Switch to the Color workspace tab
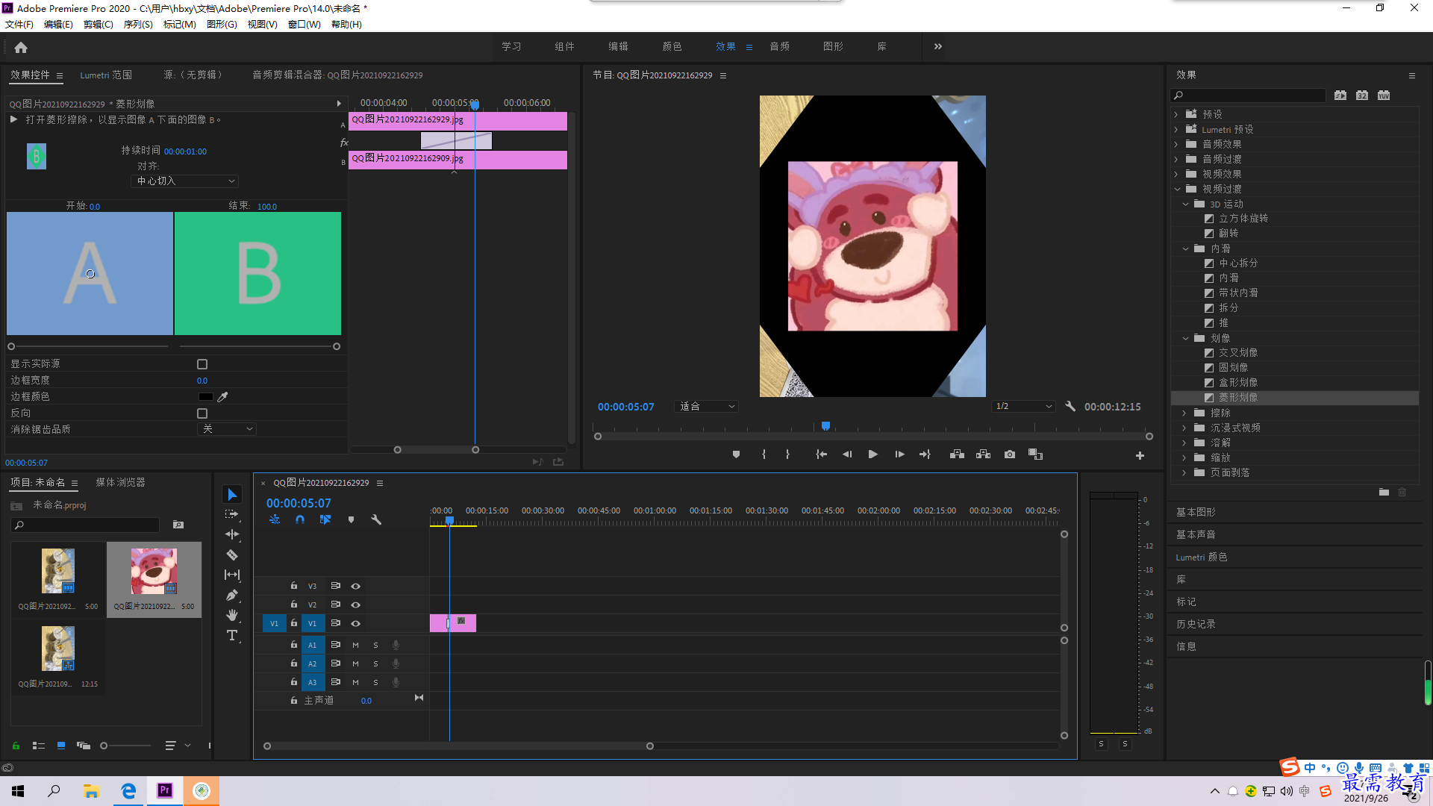Viewport: 1433px width, 806px height. [x=672, y=46]
